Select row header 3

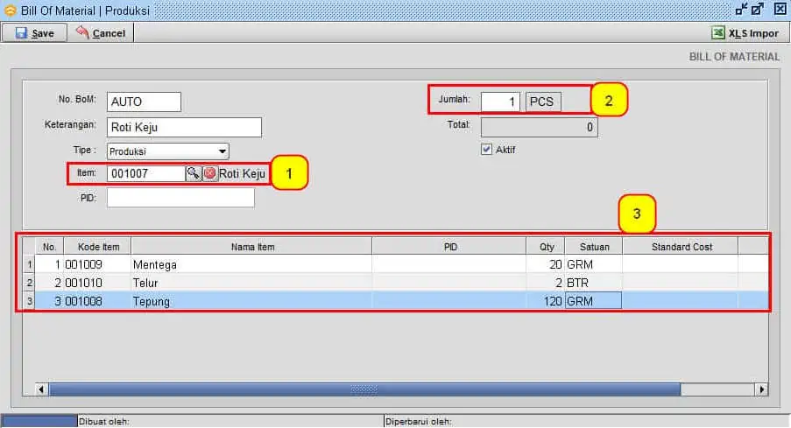pos(29,301)
